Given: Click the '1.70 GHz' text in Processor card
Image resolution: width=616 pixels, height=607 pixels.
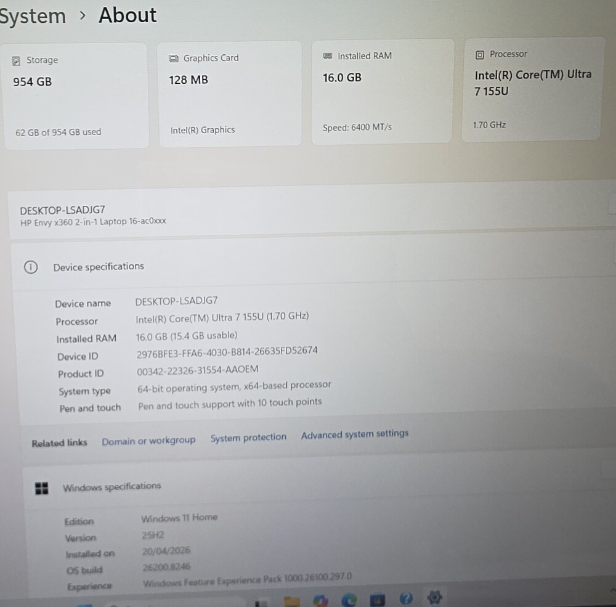Looking at the screenshot, I should coord(489,125).
